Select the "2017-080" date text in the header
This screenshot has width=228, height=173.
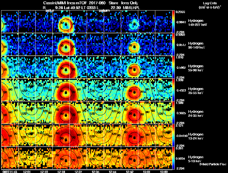(97, 3)
